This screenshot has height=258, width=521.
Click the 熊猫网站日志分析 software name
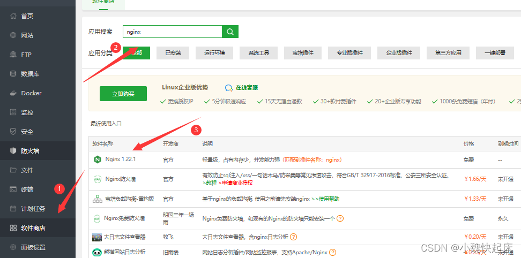point(124,252)
